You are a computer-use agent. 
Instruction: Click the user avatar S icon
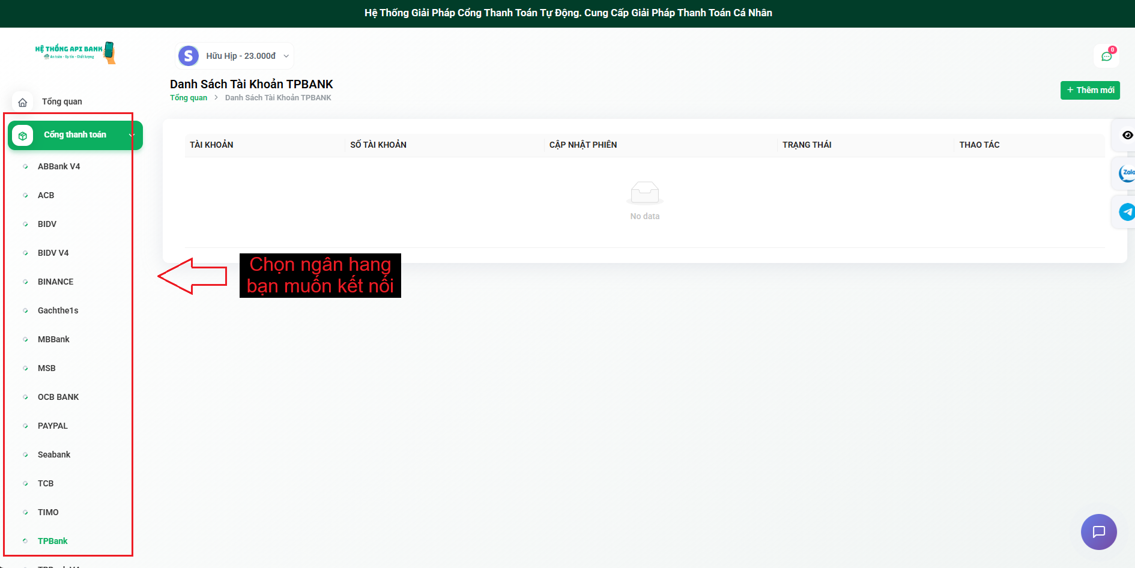click(x=189, y=56)
